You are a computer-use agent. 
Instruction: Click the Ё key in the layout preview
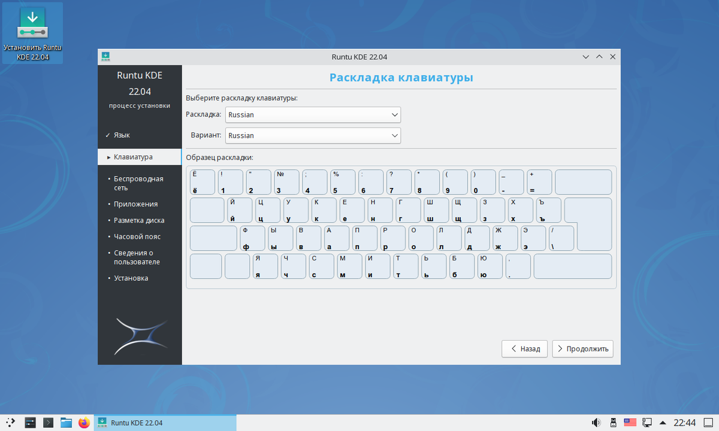(x=203, y=182)
